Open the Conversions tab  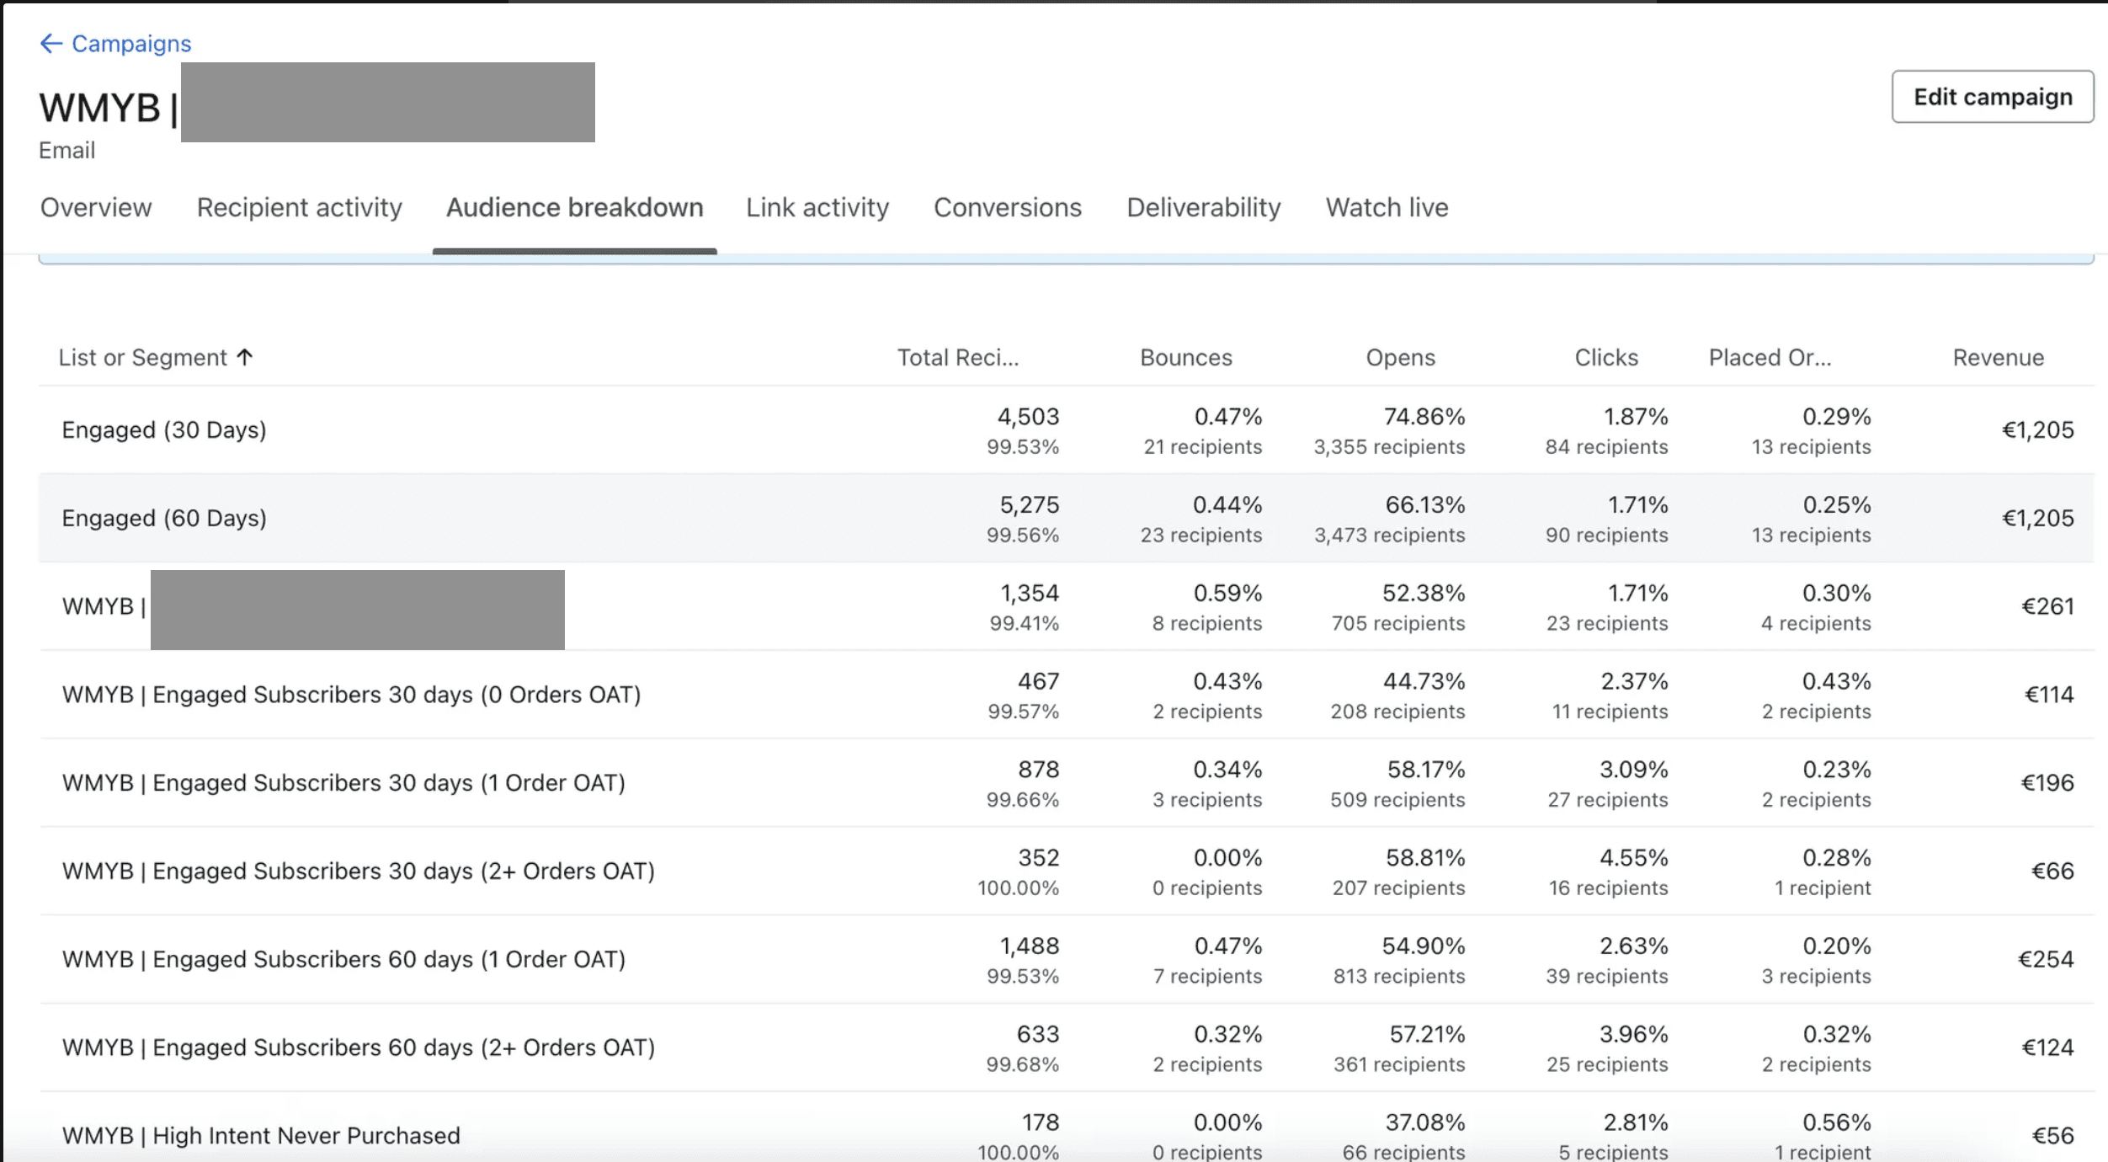[1007, 207]
